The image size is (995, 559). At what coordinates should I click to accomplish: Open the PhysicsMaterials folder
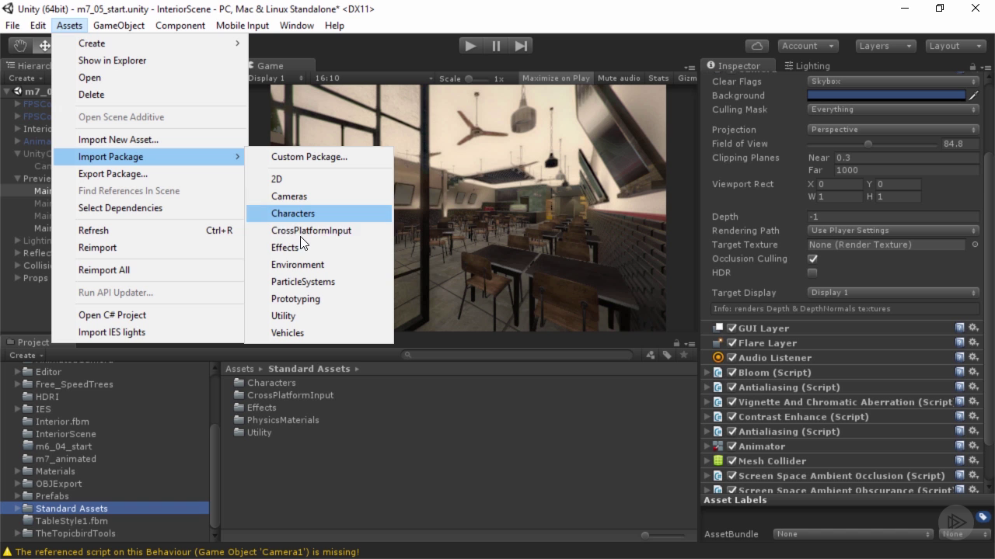[x=283, y=420]
